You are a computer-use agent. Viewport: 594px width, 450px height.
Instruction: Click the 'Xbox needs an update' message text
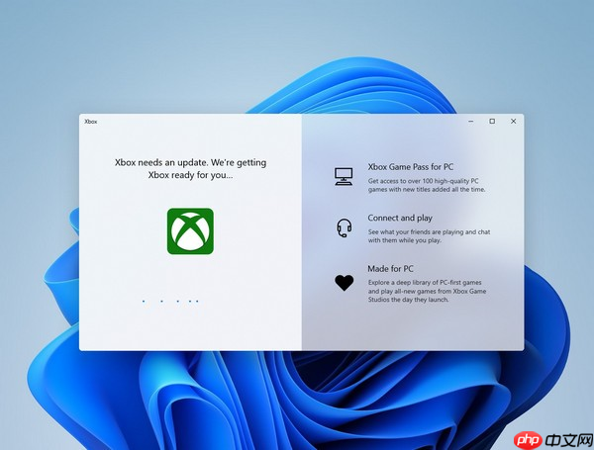click(x=190, y=169)
